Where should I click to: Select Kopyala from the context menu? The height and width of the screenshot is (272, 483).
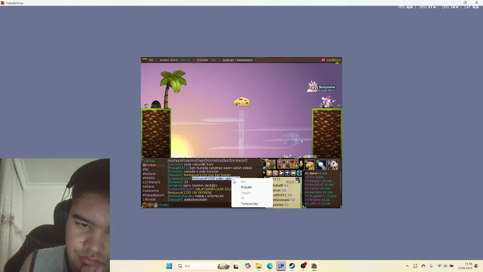pos(246,187)
